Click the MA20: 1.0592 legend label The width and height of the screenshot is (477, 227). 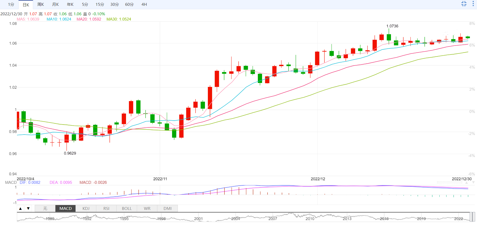[x=89, y=19]
